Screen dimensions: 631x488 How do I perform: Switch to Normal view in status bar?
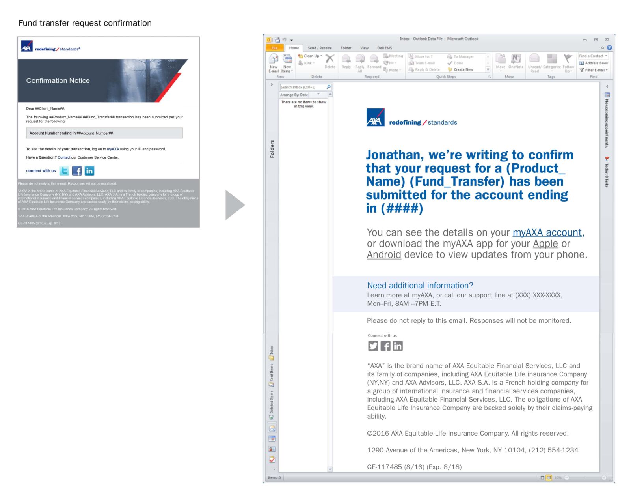click(x=542, y=478)
